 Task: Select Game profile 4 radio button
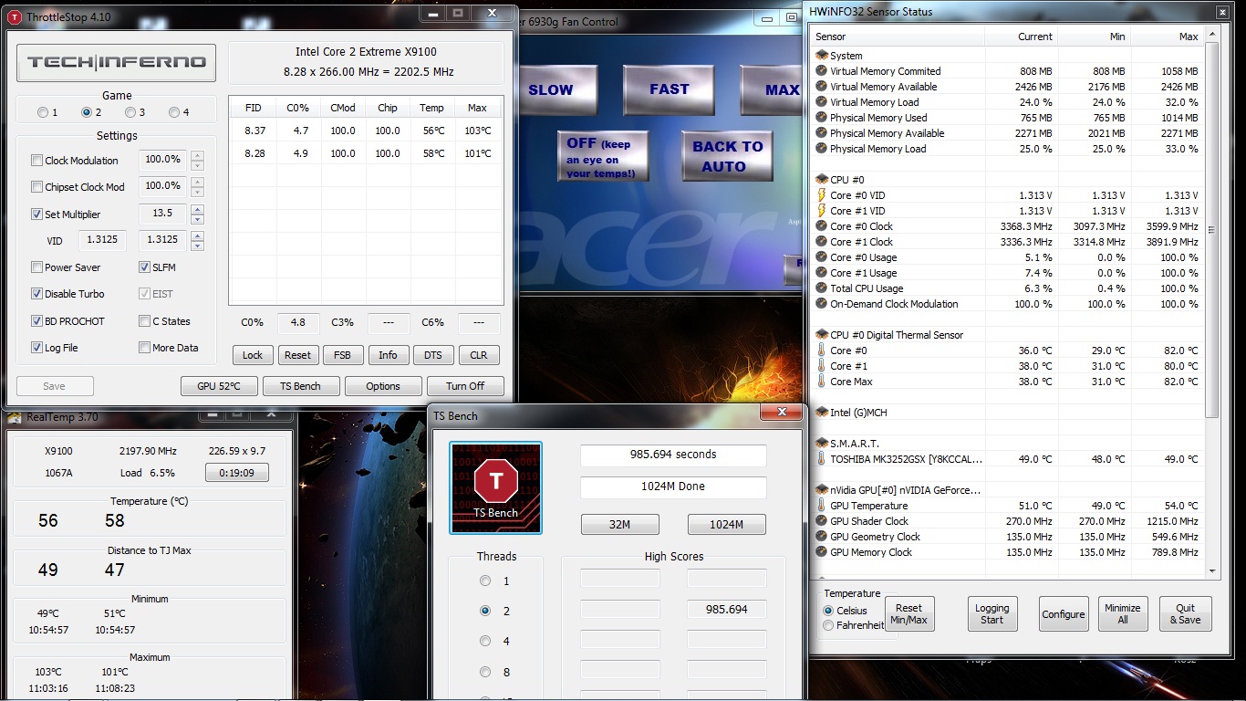tap(174, 112)
